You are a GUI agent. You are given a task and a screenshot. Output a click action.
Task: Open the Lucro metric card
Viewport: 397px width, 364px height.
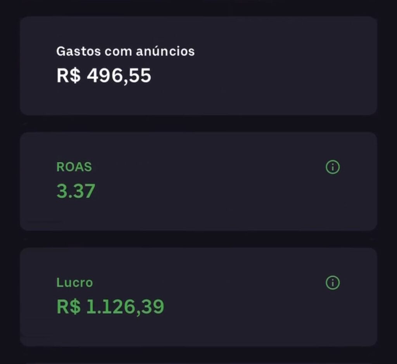198,297
